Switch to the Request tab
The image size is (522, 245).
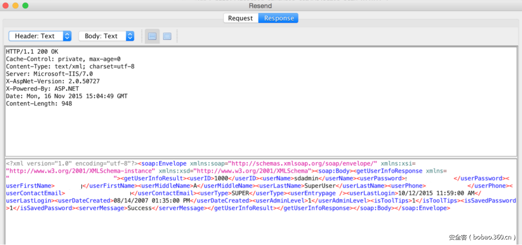[x=241, y=18]
